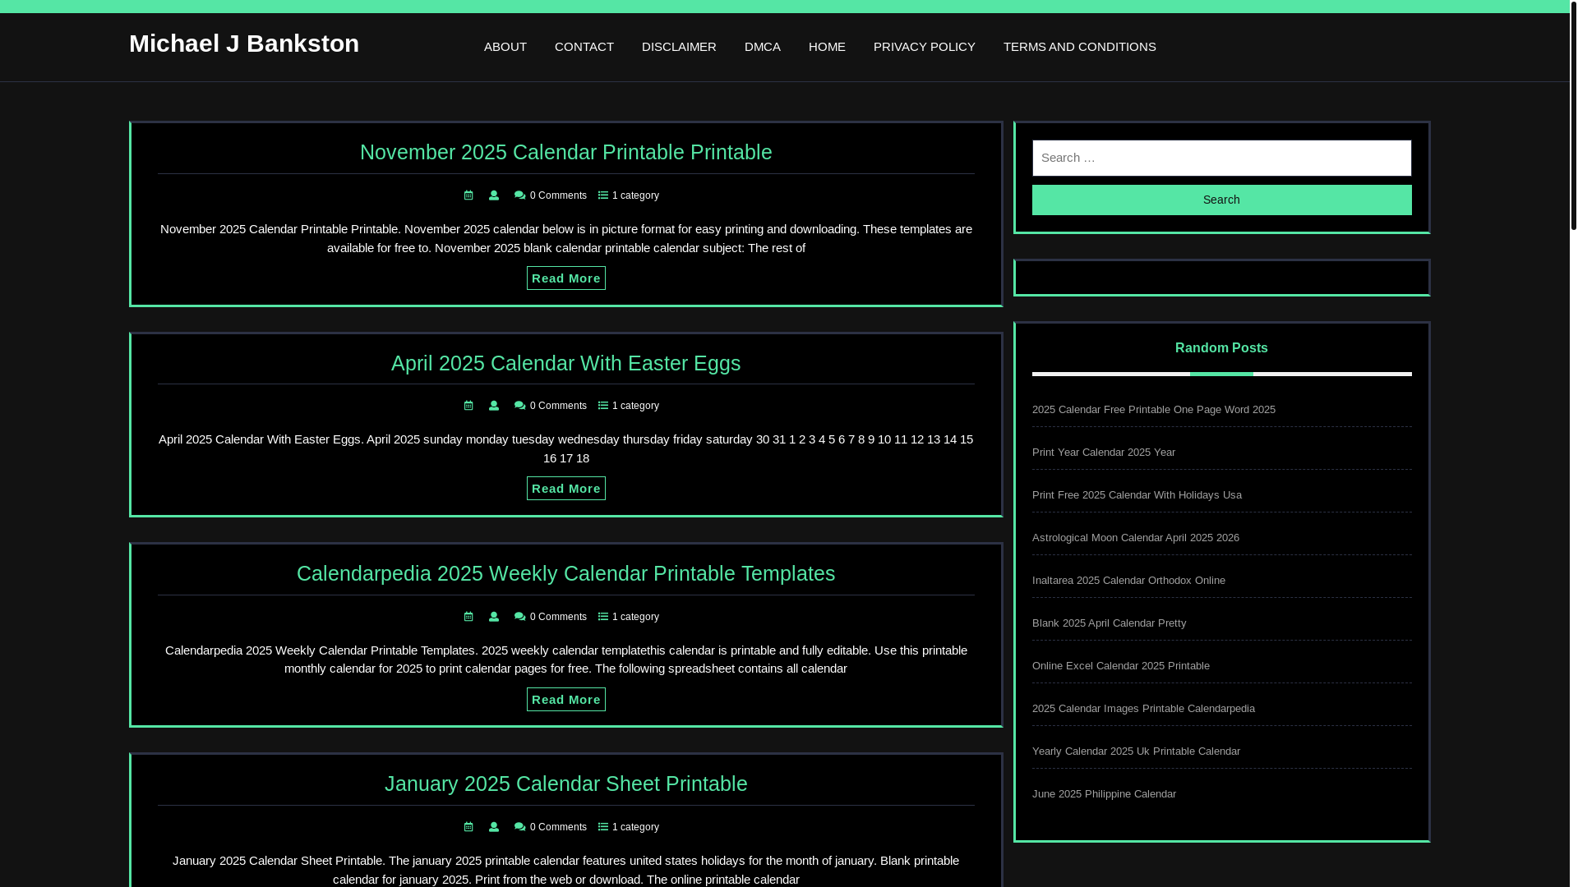Open the About menu item
The height and width of the screenshot is (887, 1578).
tap(505, 47)
